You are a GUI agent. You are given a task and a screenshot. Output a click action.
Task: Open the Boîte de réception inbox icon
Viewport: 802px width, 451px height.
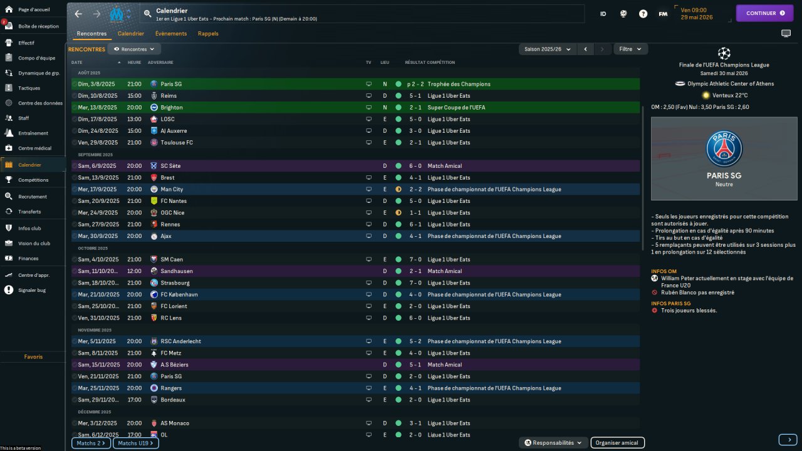9,26
